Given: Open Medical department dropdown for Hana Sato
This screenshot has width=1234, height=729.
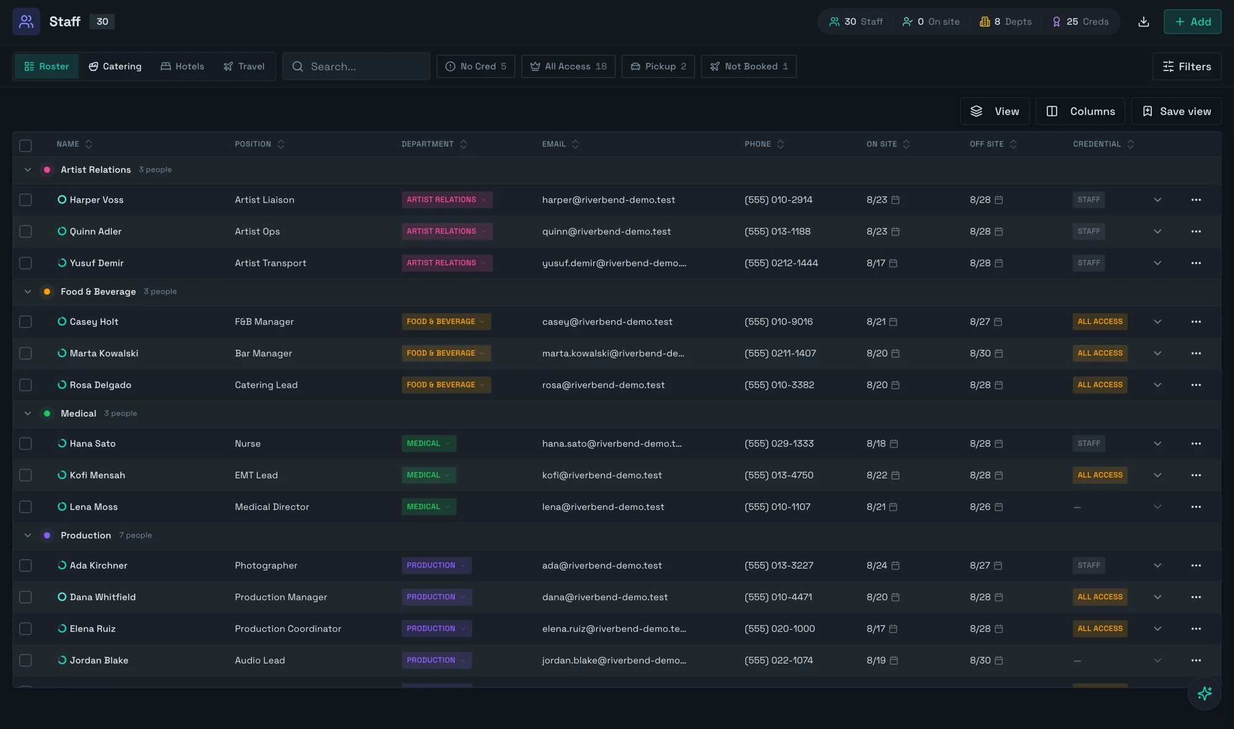Looking at the screenshot, I should click(x=429, y=444).
